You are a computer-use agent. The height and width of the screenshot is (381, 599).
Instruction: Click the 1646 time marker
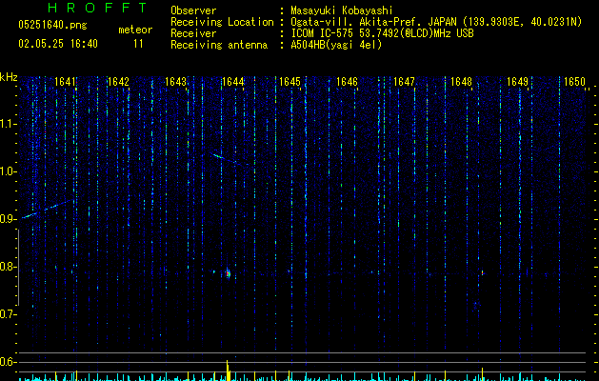[347, 82]
